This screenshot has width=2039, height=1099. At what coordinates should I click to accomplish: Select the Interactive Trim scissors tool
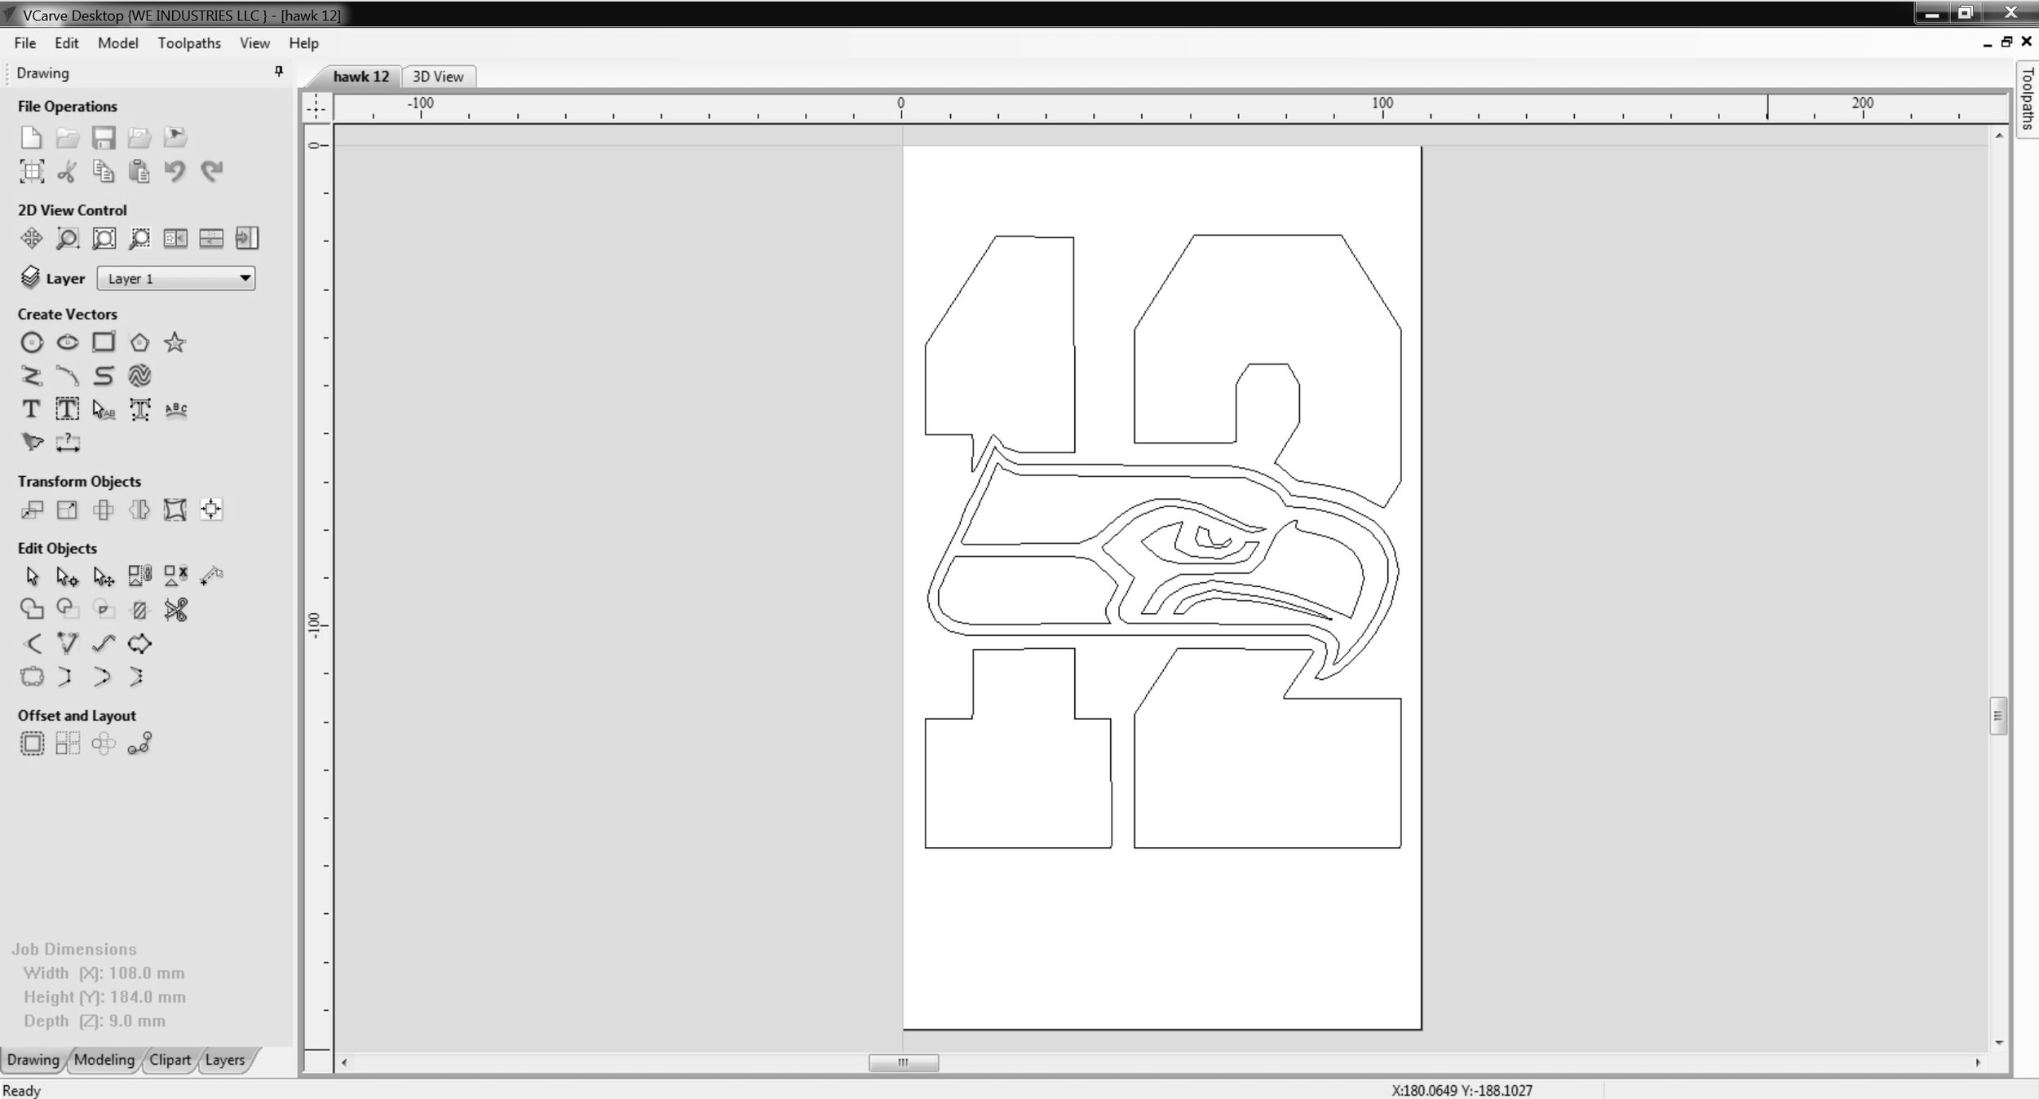(175, 610)
